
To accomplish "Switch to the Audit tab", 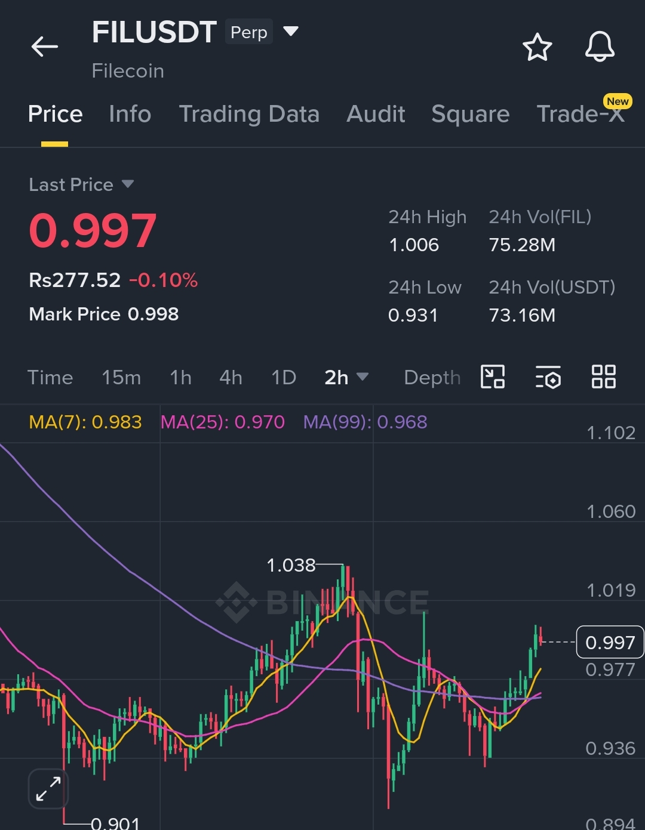I will point(376,114).
